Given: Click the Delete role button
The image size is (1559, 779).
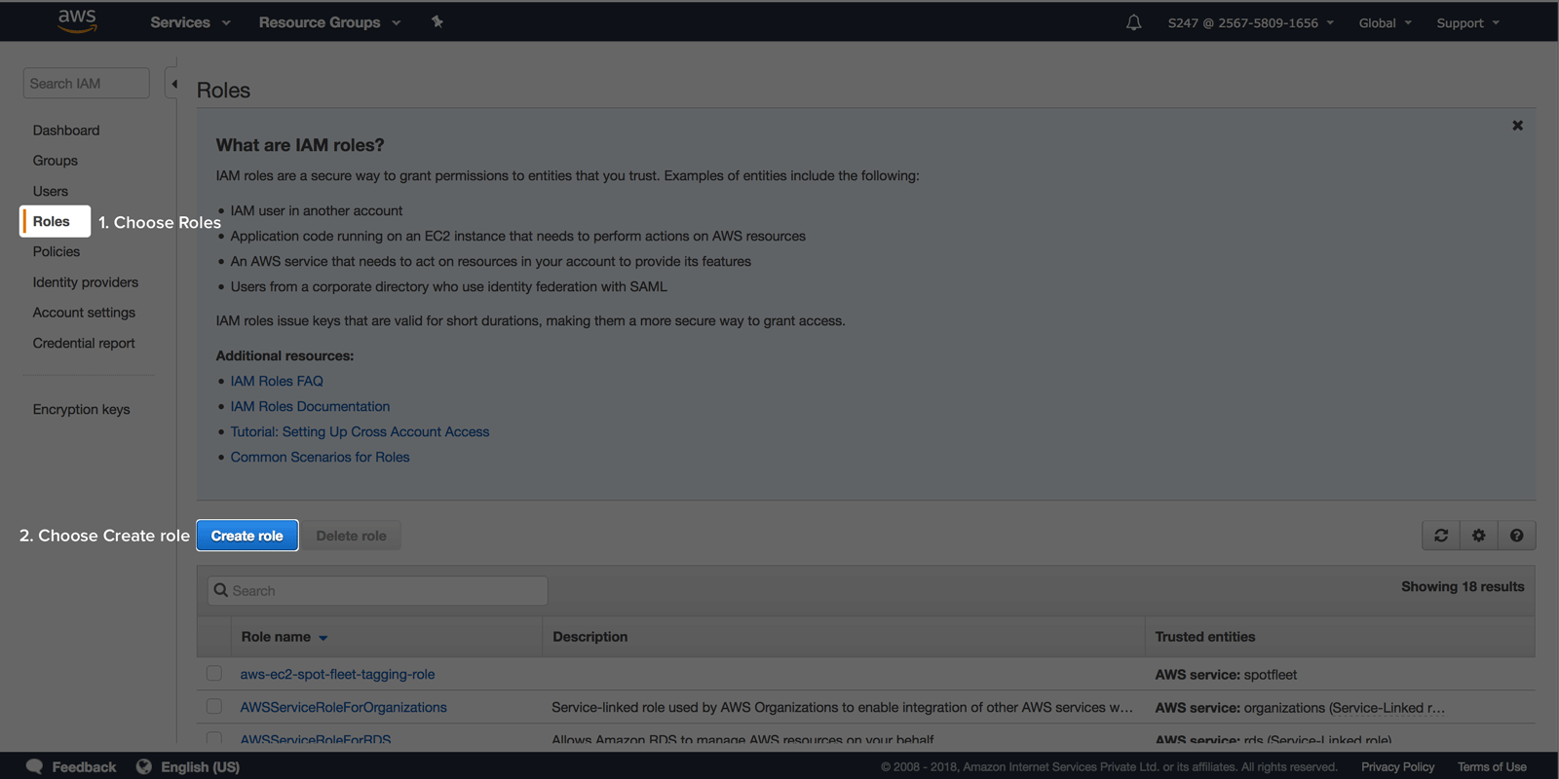Looking at the screenshot, I should (351, 536).
